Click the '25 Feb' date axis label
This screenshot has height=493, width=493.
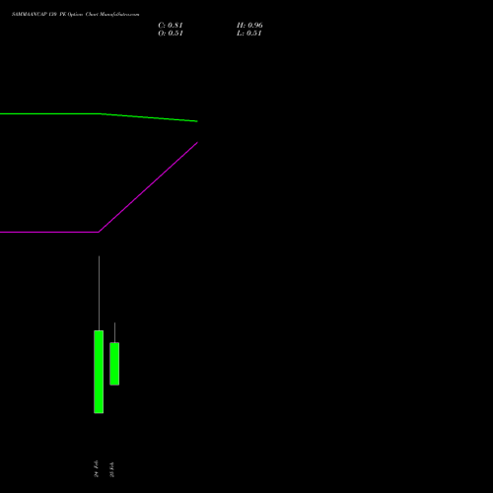[x=112, y=469]
